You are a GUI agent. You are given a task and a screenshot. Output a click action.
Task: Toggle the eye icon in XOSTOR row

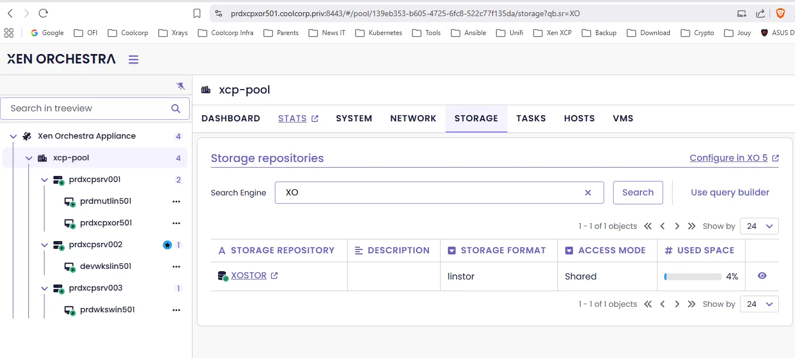[x=762, y=276]
